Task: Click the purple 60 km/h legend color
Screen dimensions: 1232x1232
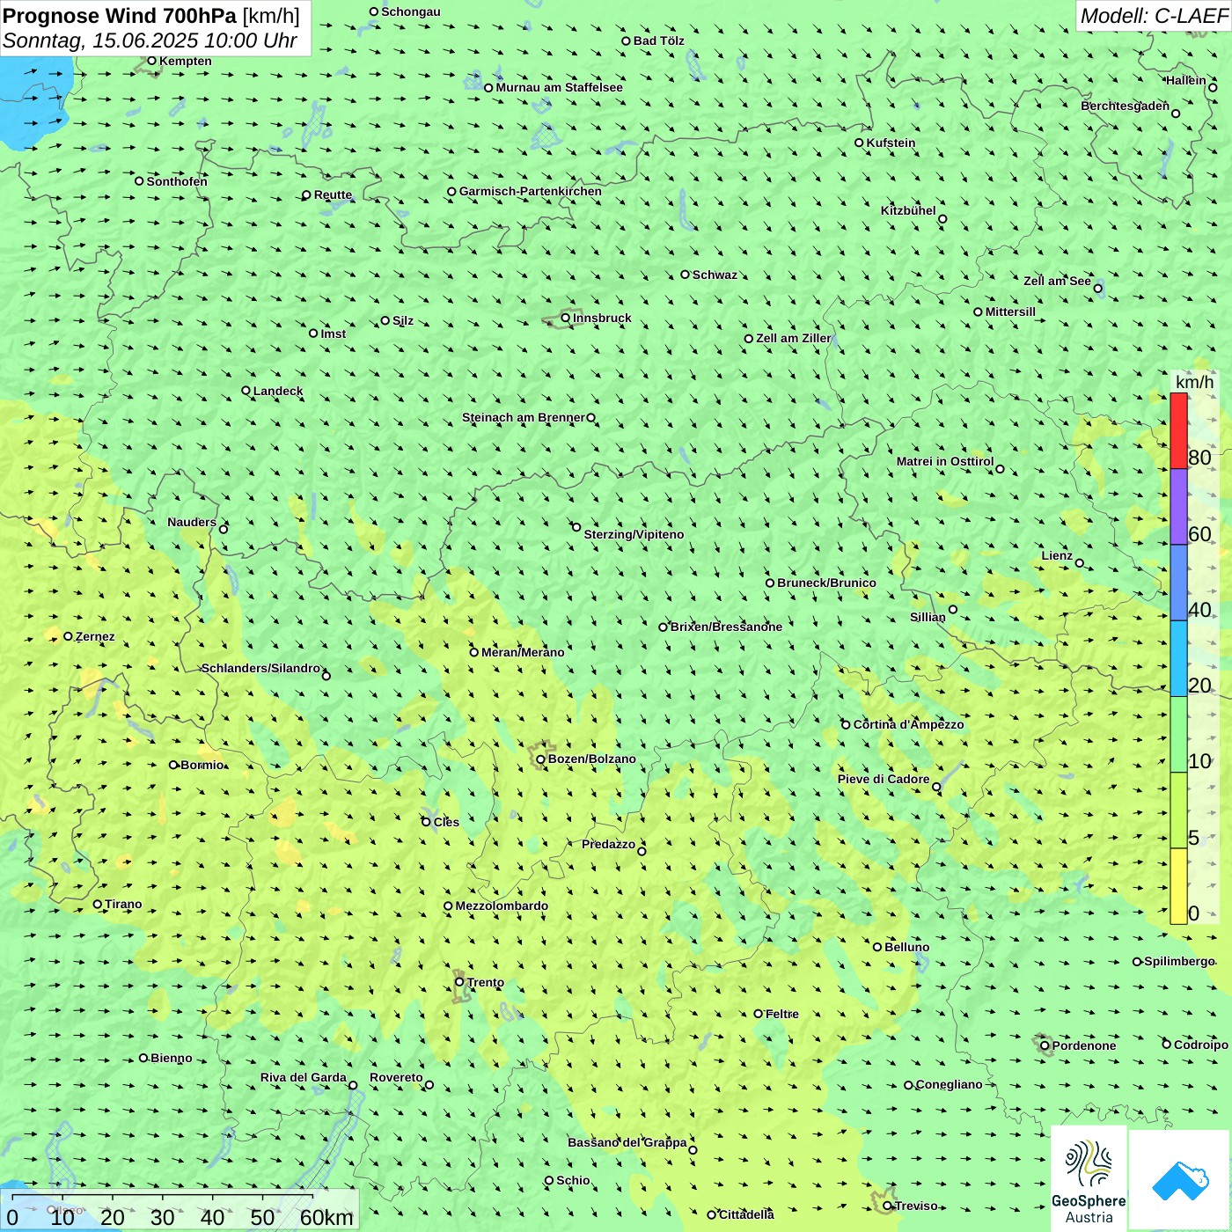Action: click(1178, 507)
